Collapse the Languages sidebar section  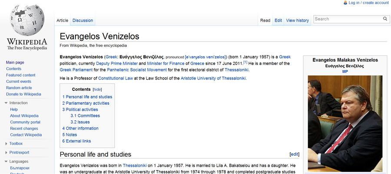[6, 161]
